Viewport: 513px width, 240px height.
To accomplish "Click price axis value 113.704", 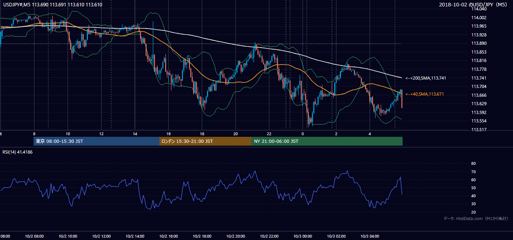I will tap(478, 86).
